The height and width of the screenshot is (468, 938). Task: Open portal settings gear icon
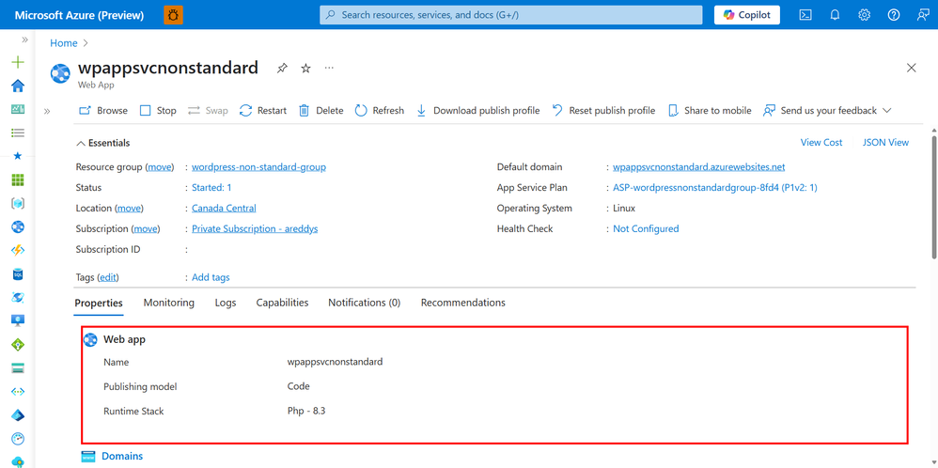coord(865,15)
